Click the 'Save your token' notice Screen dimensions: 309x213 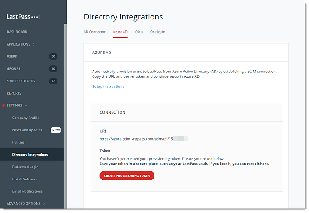coord(184,164)
